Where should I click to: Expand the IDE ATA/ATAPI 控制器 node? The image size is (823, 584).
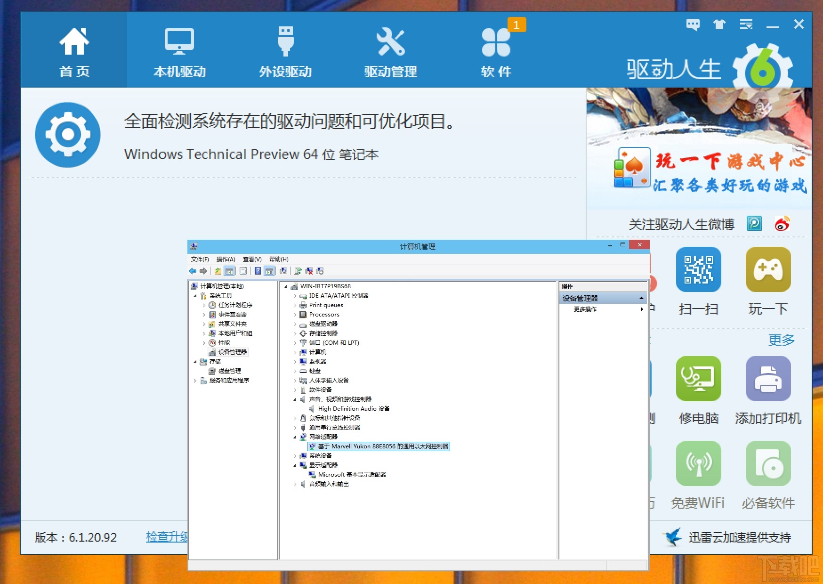click(x=295, y=296)
